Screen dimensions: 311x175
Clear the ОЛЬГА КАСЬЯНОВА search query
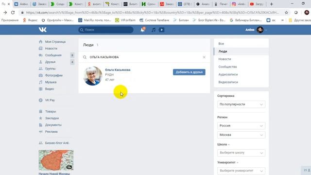204,57
